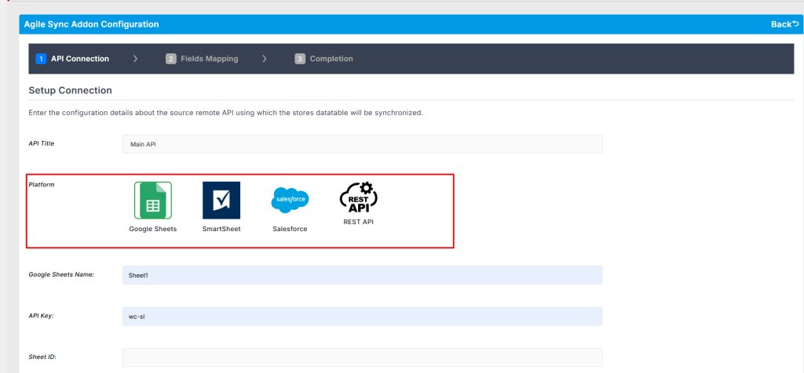Click the REST API label text
This screenshot has height=373, width=804.
pyautogui.click(x=358, y=222)
